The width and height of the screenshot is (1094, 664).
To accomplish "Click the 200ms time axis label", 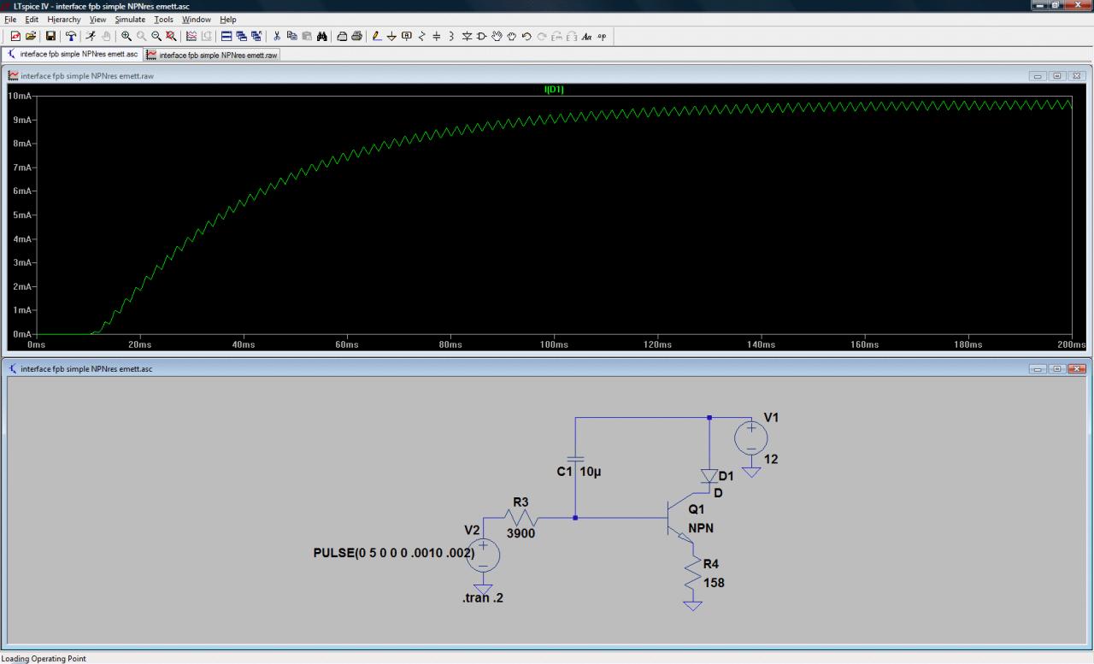I will point(1072,344).
